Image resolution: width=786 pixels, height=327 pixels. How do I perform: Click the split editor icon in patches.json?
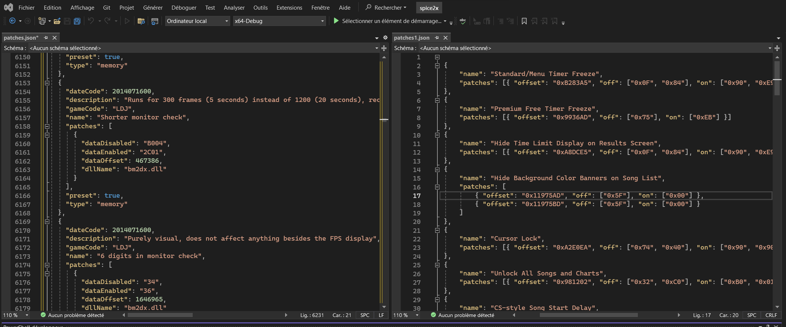(x=384, y=48)
